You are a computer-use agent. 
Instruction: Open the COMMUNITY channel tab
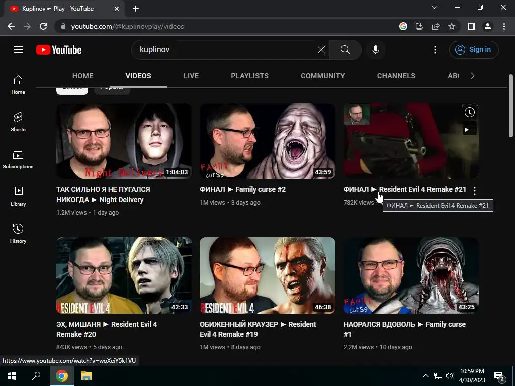click(x=323, y=76)
